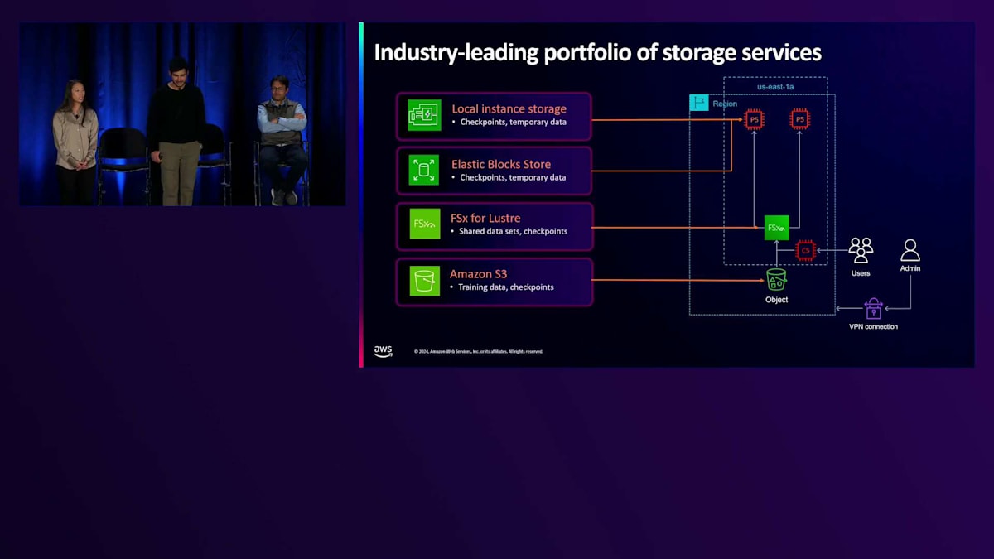This screenshot has height=559, width=994.
Task: Select the FSx for Lustre green icon in the storage list
Action: point(425,224)
